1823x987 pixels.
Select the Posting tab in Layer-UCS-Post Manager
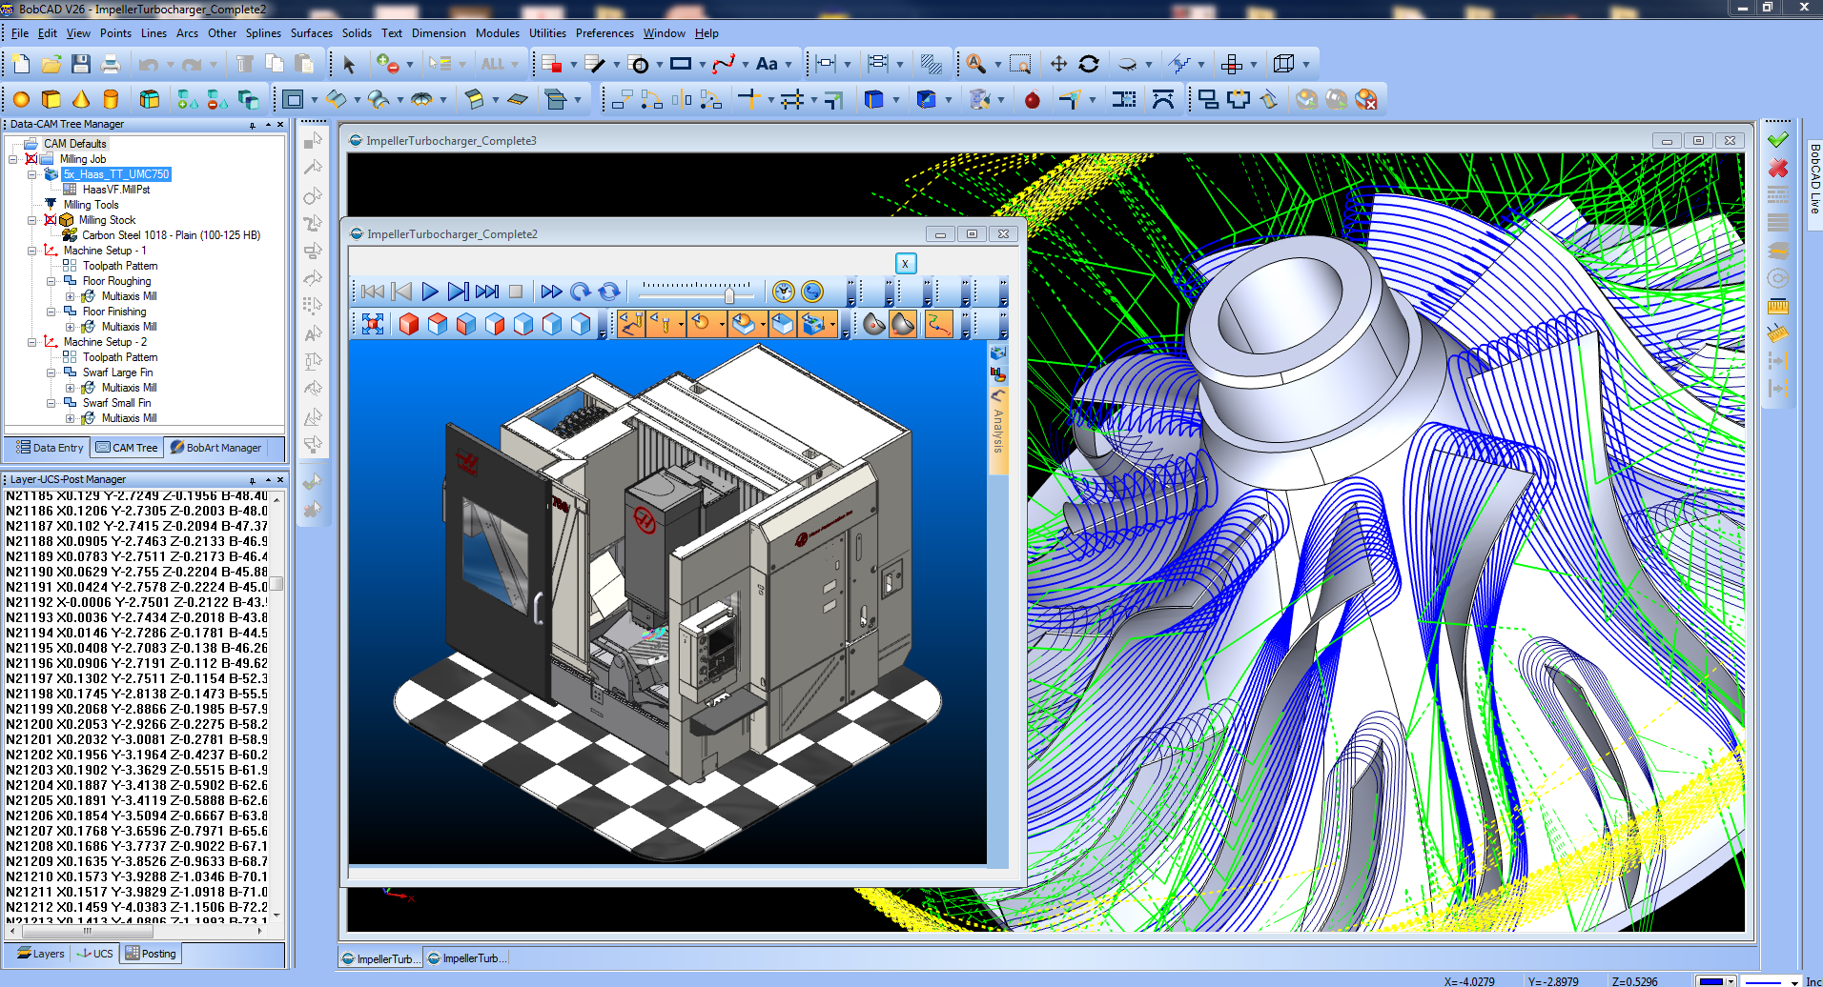point(150,953)
